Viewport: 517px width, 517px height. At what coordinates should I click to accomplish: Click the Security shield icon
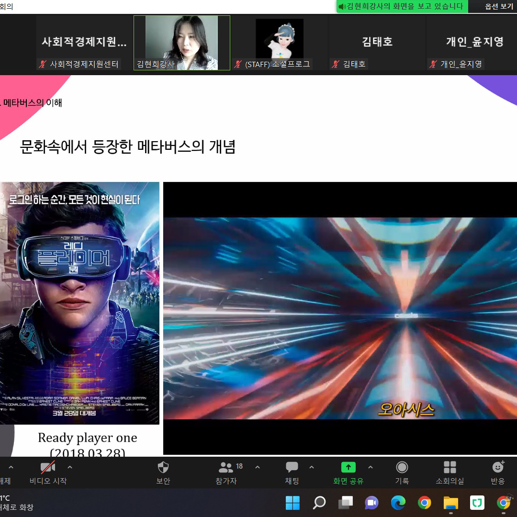[163, 467]
